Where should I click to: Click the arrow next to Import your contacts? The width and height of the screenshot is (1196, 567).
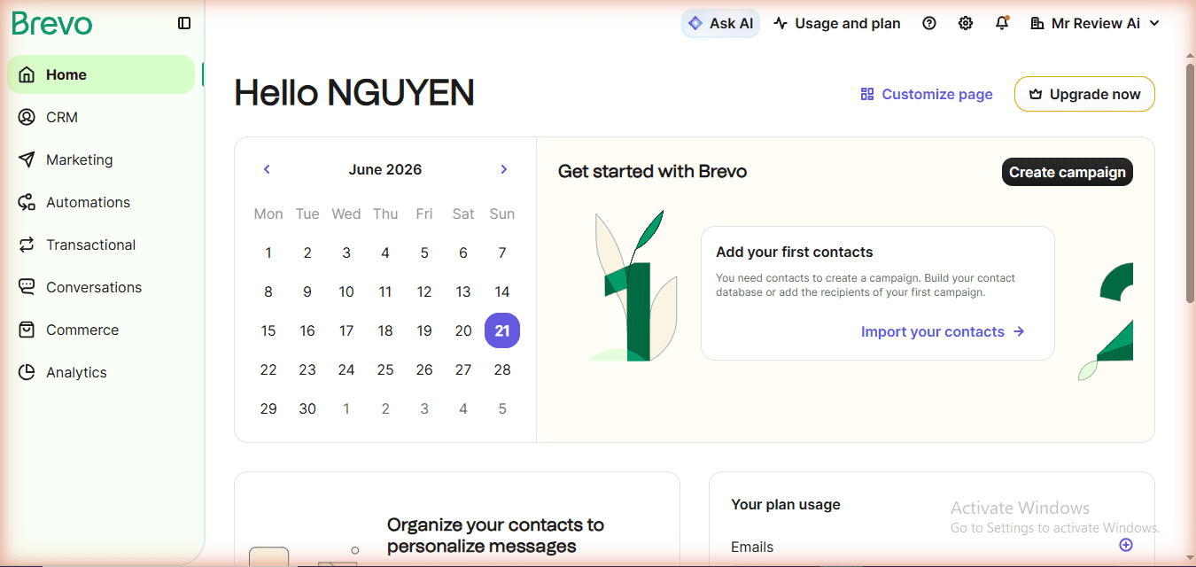pos(1019,331)
